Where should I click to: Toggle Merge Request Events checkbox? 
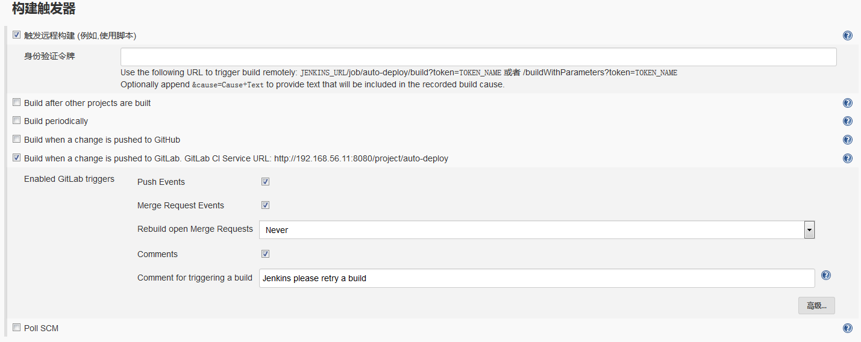pyautogui.click(x=265, y=205)
